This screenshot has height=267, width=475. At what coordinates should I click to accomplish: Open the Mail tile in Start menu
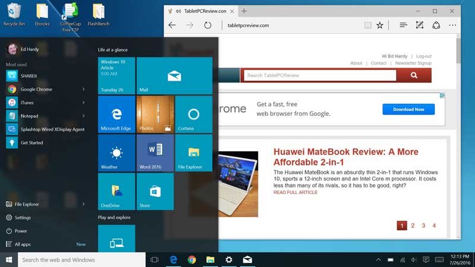pos(174,76)
